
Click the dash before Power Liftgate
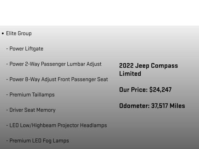7,49
